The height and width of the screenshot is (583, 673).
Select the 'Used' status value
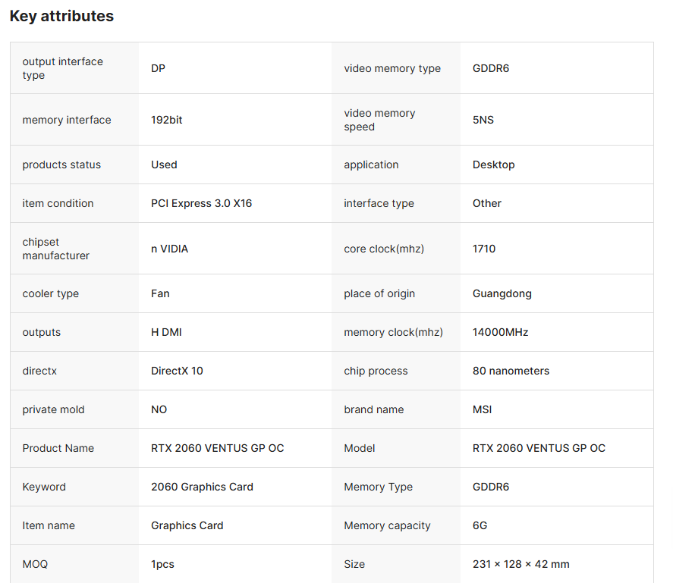(x=164, y=165)
